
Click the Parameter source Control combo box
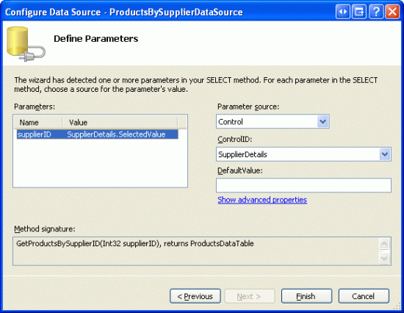click(x=273, y=121)
